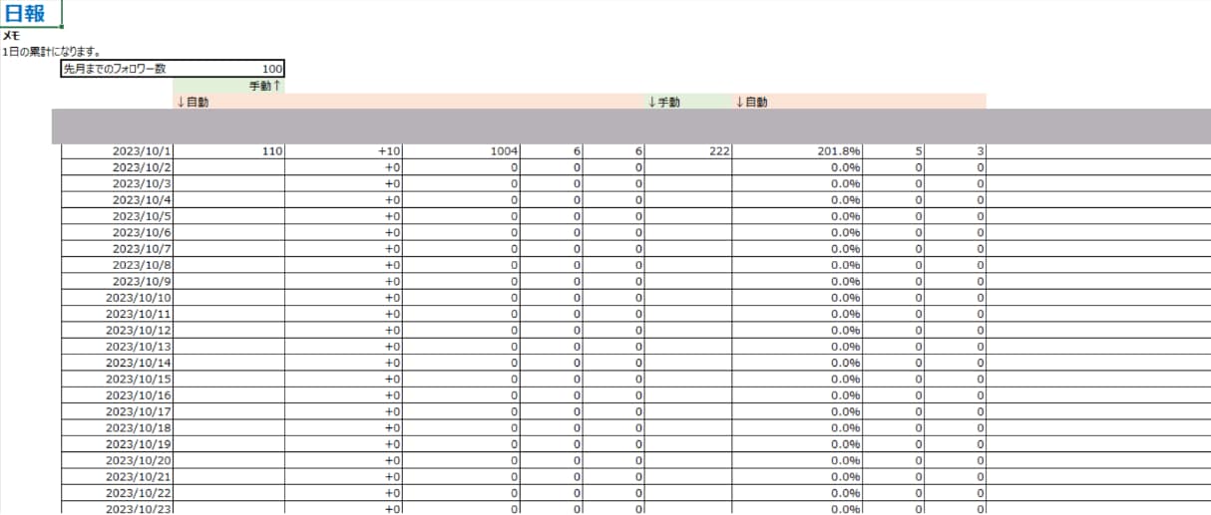This screenshot has height=515, width=1211.
Task: Select the note 1日の累計になります。
Action: (52, 51)
